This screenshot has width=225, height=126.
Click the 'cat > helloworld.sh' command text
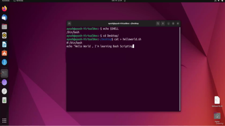click(128, 39)
